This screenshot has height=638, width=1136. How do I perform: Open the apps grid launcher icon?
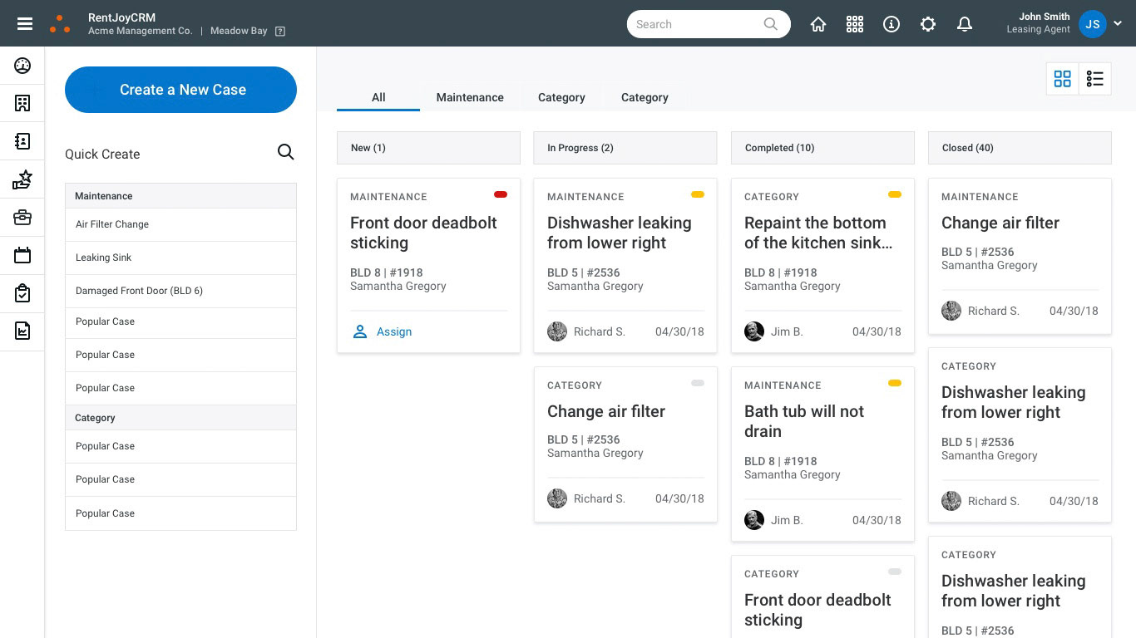click(855, 24)
